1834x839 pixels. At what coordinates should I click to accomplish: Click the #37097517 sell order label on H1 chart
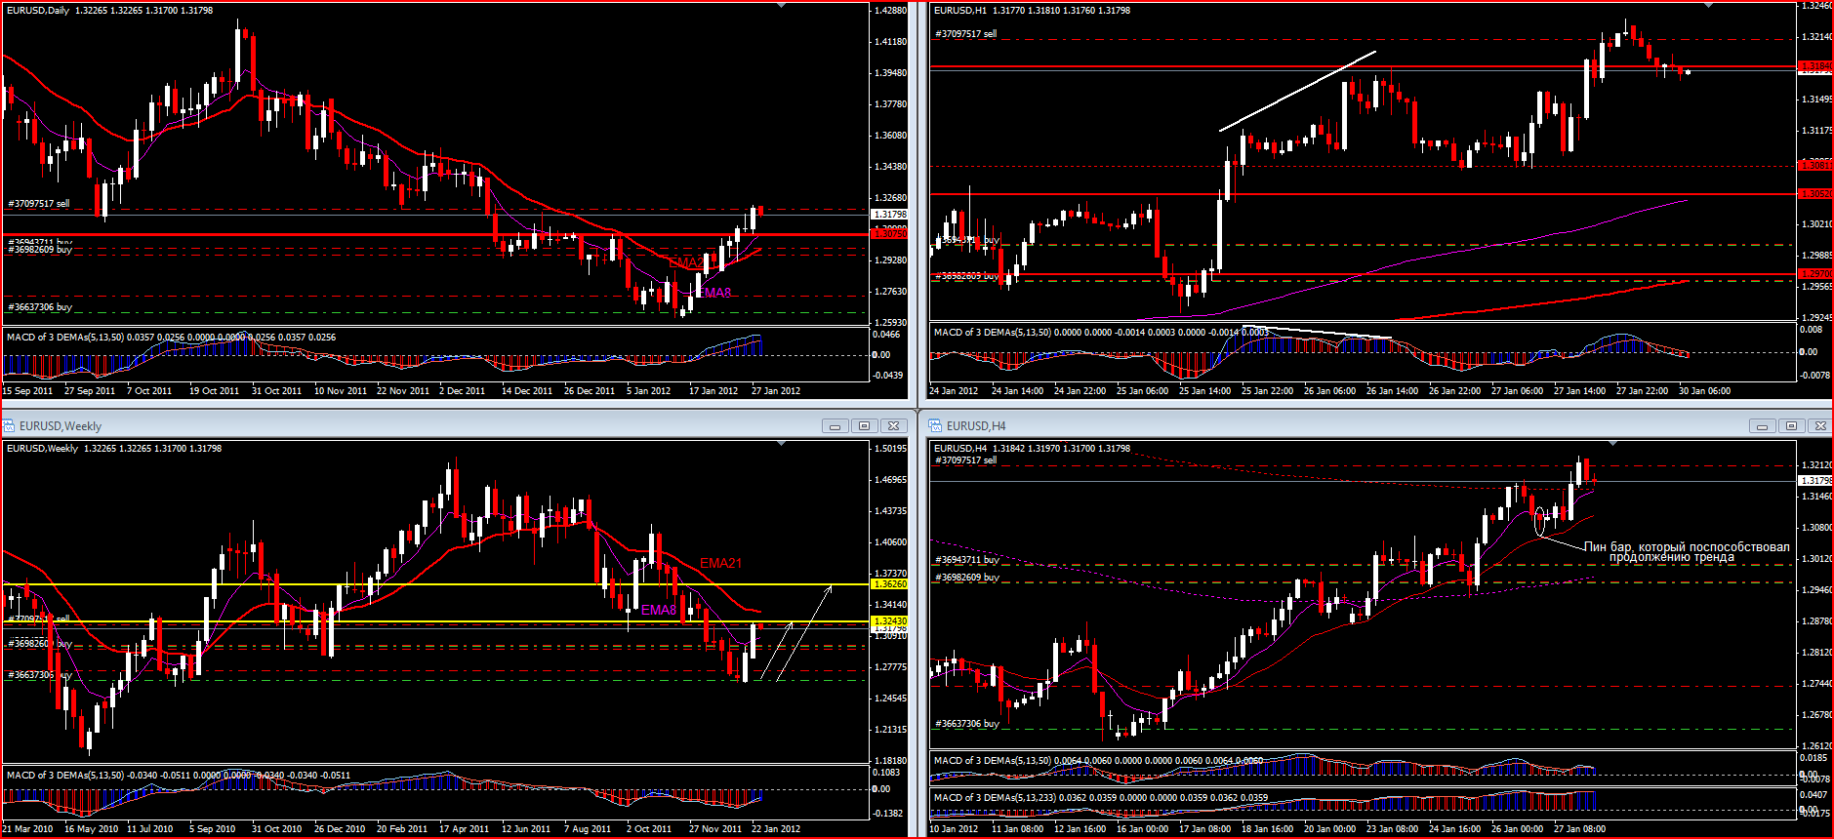tap(966, 34)
